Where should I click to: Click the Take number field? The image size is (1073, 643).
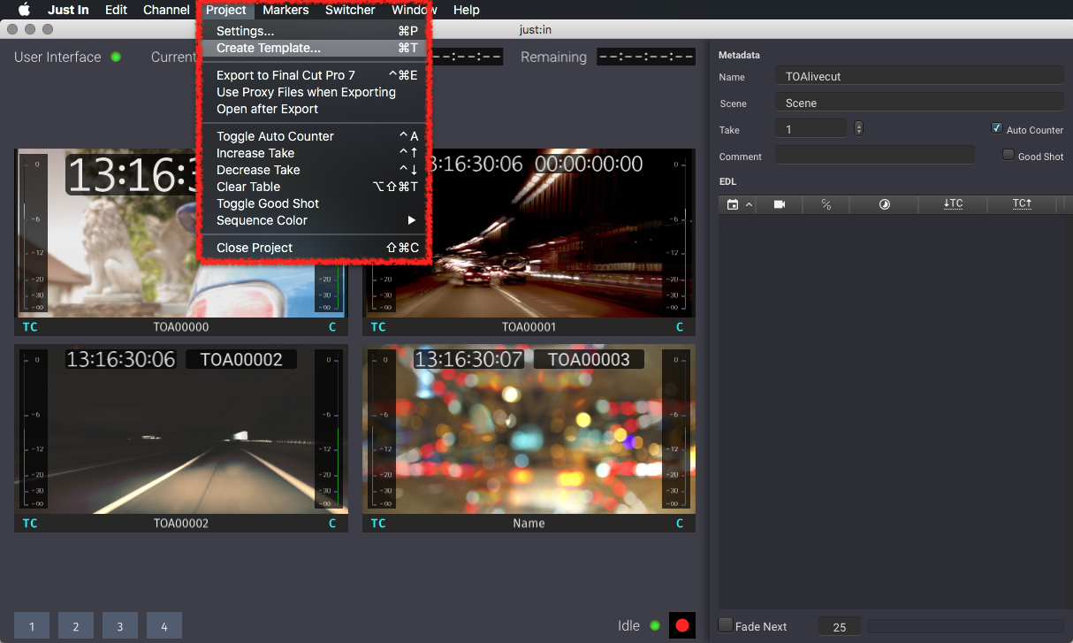(810, 129)
